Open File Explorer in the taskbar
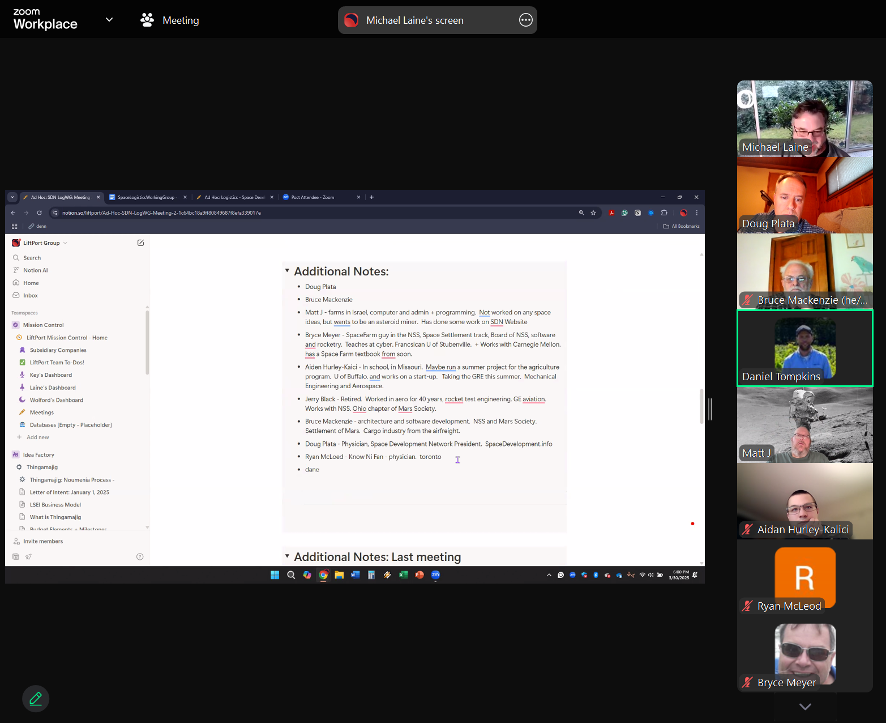This screenshot has width=886, height=723. [339, 575]
